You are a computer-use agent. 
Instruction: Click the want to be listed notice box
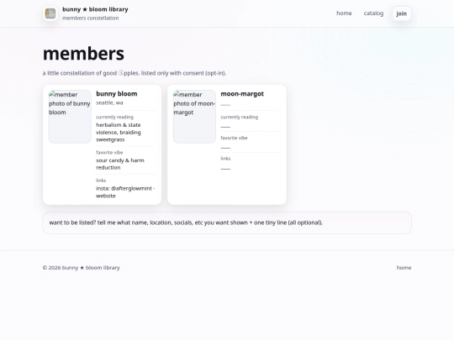tap(227, 222)
